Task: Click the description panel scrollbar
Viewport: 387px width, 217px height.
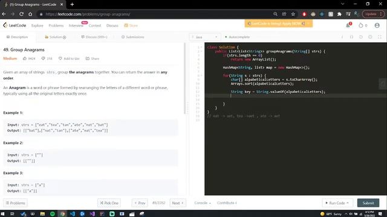Action: (x=185, y=79)
